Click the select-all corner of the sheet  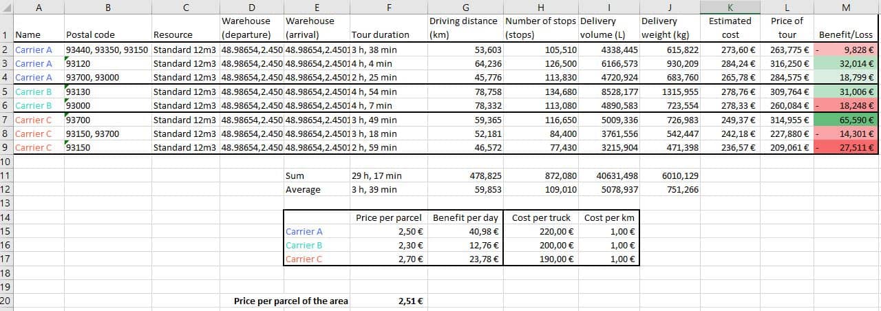click(x=6, y=7)
